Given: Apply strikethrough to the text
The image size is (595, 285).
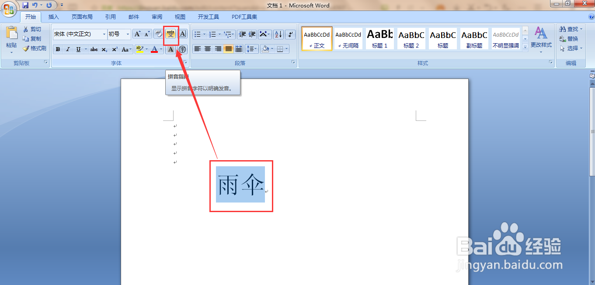Looking at the screenshot, I should [94, 49].
